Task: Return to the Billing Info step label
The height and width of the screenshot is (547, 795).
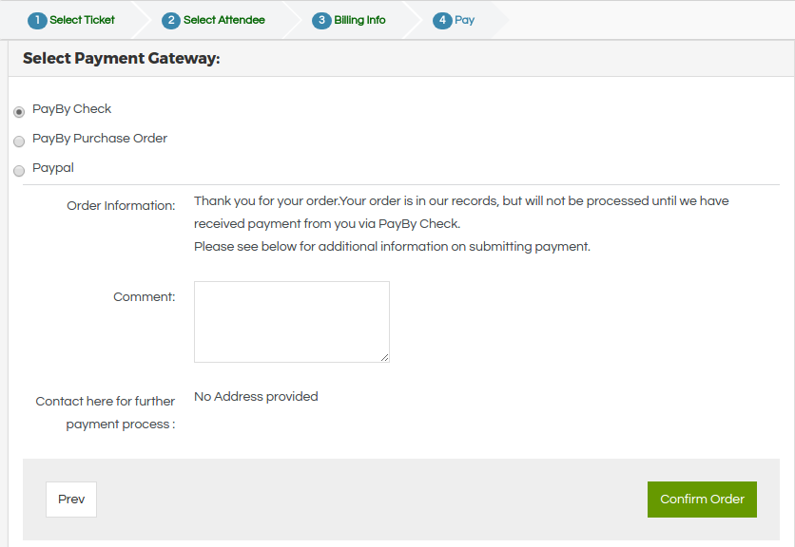Action: (x=359, y=20)
